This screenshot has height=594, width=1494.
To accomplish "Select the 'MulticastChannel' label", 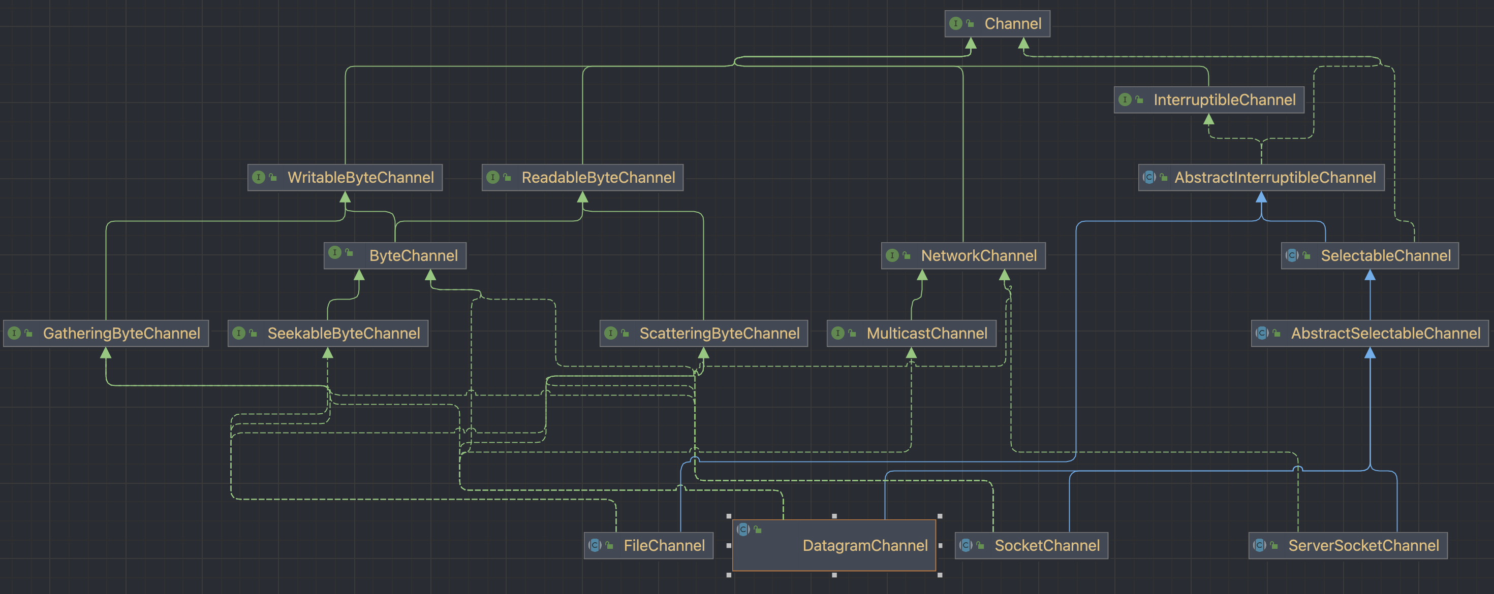I will tap(927, 333).
